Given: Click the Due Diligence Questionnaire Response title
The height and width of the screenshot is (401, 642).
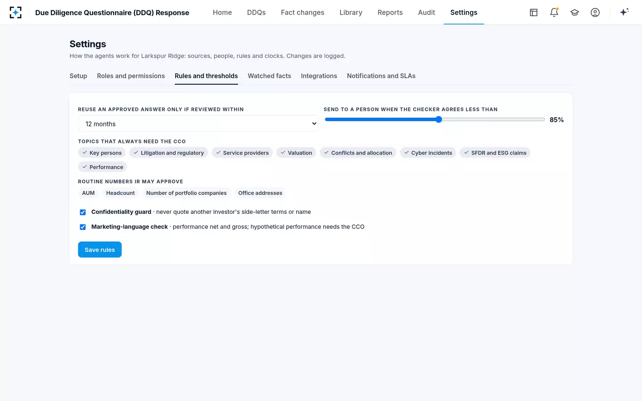Looking at the screenshot, I should pos(112,12).
